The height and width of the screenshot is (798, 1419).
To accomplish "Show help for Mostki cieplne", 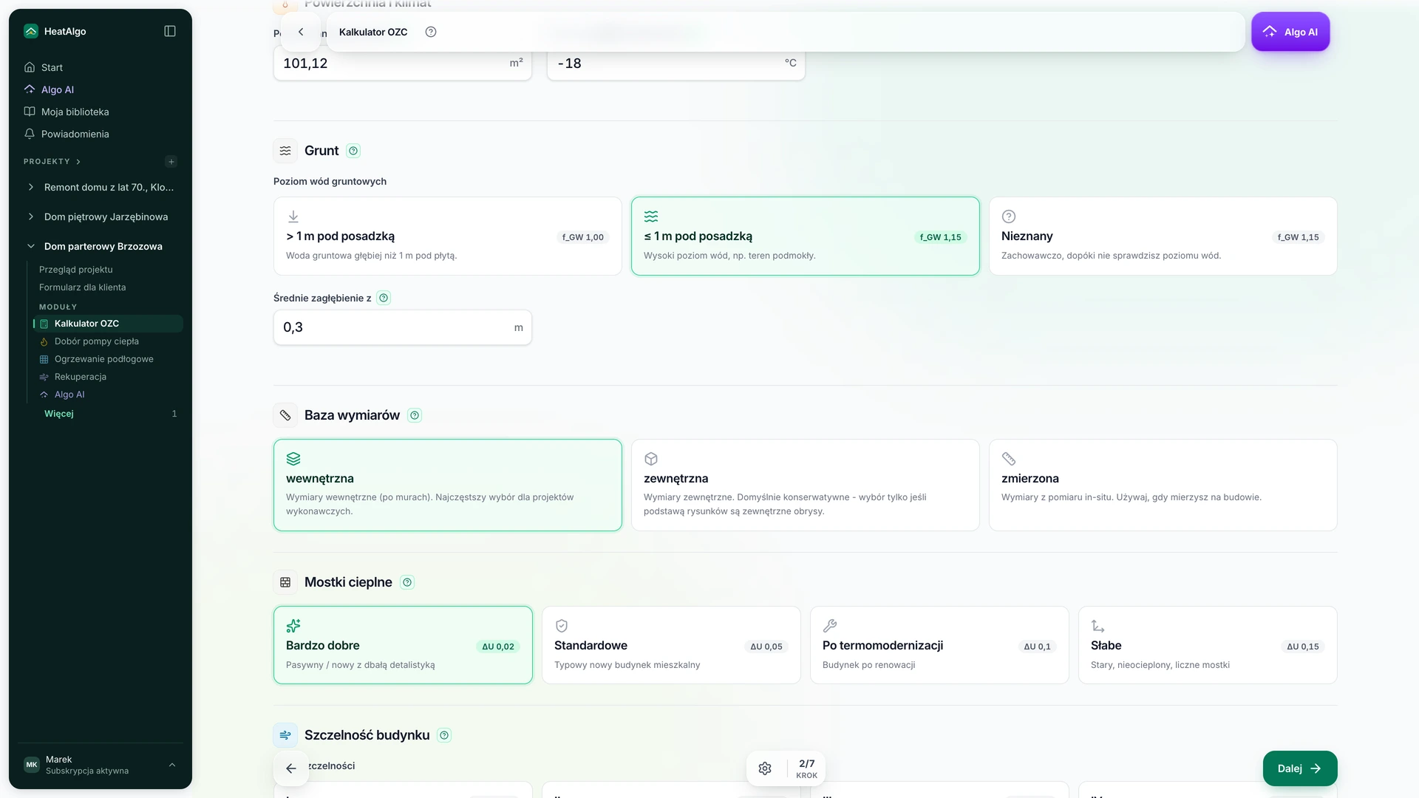I will coord(407,582).
